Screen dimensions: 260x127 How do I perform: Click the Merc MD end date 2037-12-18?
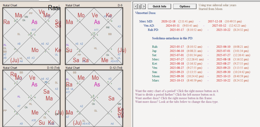(x=215, y=22)
